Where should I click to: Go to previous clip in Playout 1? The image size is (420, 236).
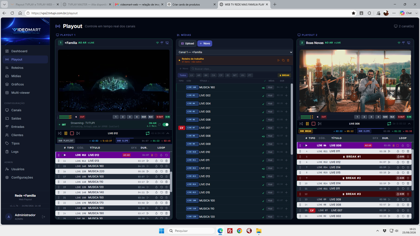point(60,133)
